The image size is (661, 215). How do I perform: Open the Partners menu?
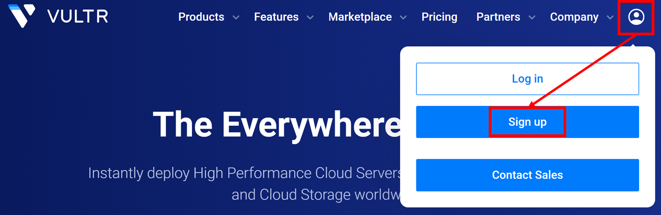click(498, 17)
